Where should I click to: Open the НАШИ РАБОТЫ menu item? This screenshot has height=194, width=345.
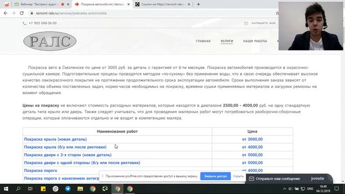point(255,41)
